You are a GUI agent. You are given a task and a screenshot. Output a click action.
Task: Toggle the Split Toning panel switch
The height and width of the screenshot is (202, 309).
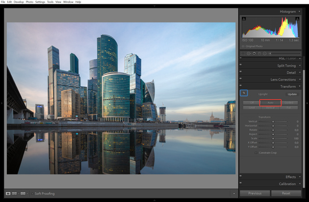click(x=240, y=65)
